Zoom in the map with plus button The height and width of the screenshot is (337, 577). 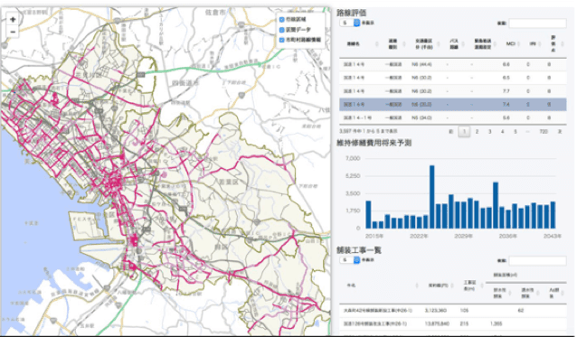[x=13, y=20]
